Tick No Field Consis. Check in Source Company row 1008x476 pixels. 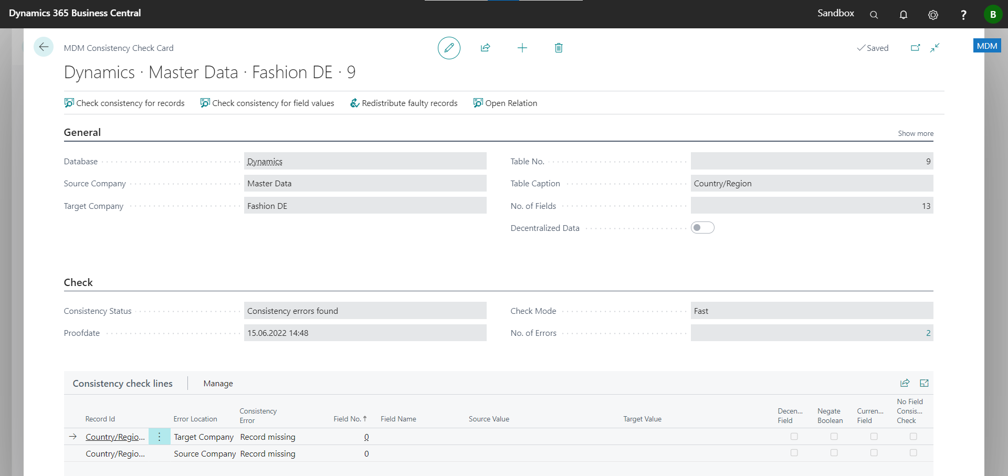pos(913,453)
